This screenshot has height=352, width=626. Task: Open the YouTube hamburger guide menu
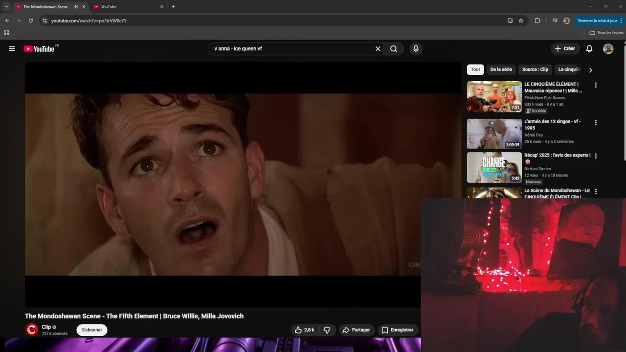pos(12,49)
